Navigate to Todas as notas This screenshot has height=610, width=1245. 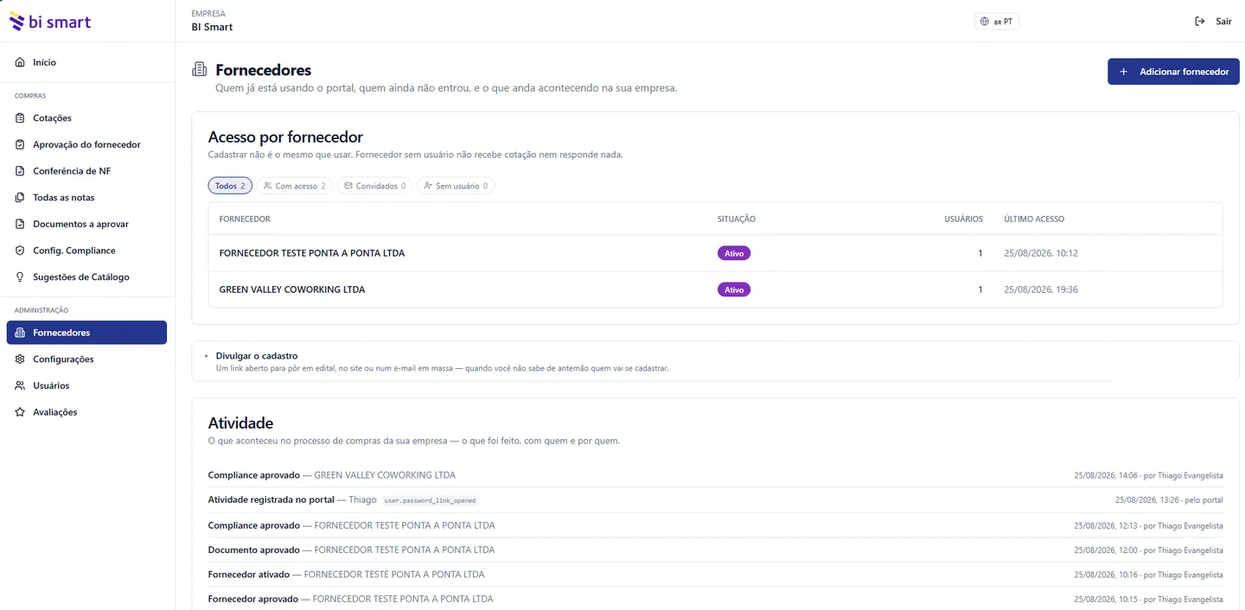86,197
